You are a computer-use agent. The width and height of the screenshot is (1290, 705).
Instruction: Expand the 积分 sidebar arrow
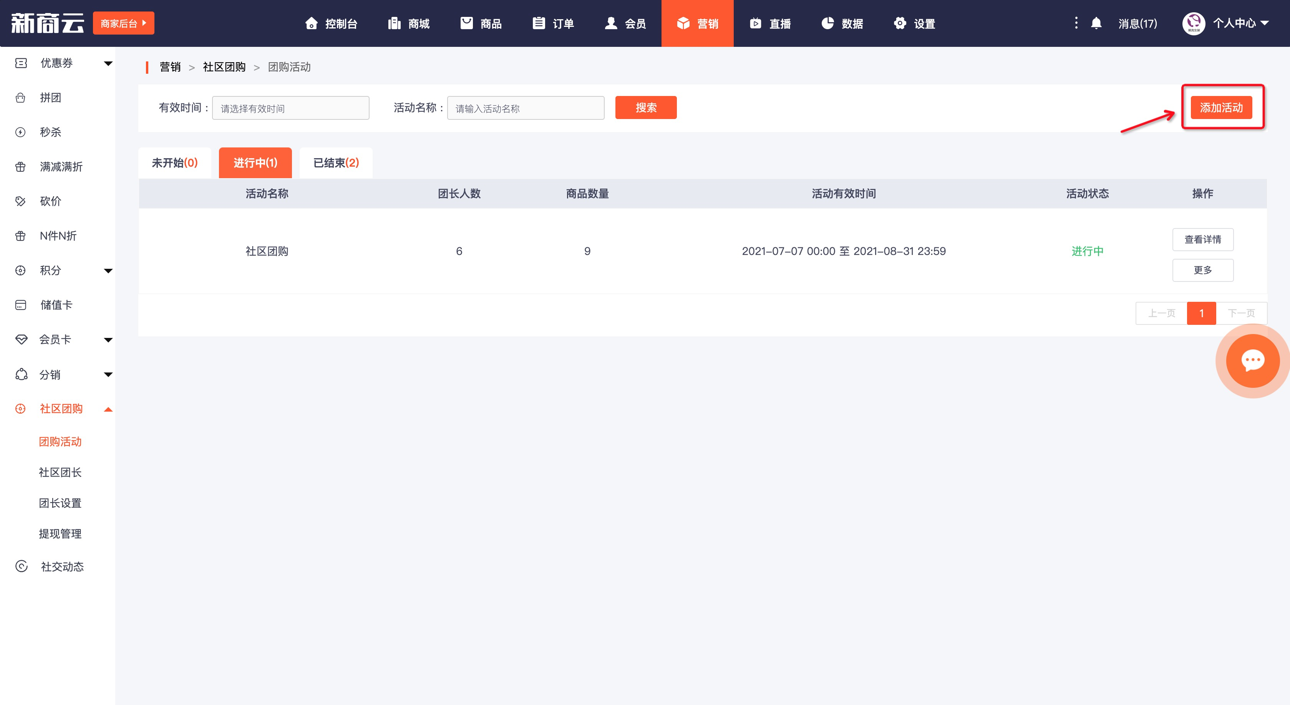(x=108, y=271)
